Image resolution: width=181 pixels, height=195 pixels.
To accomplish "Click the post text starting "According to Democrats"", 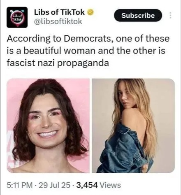I will 88,51.
